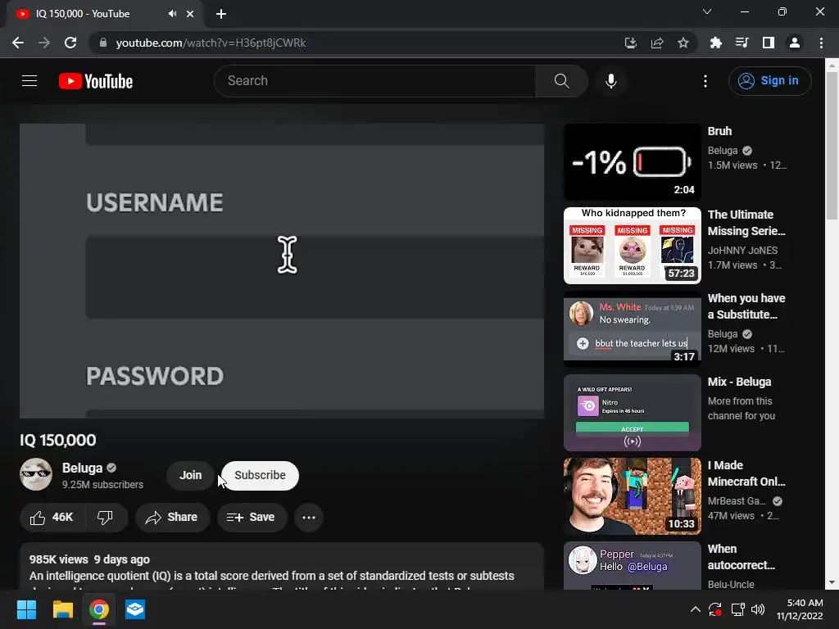Share this page from address bar
Image resolution: width=839 pixels, height=629 pixels.
pos(656,43)
